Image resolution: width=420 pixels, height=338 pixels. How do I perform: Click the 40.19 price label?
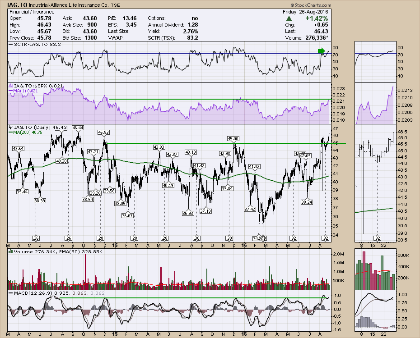pyautogui.click(x=168, y=185)
